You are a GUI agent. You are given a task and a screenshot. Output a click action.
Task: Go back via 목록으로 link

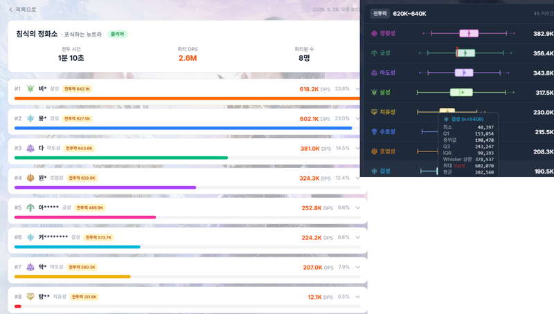coord(23,10)
